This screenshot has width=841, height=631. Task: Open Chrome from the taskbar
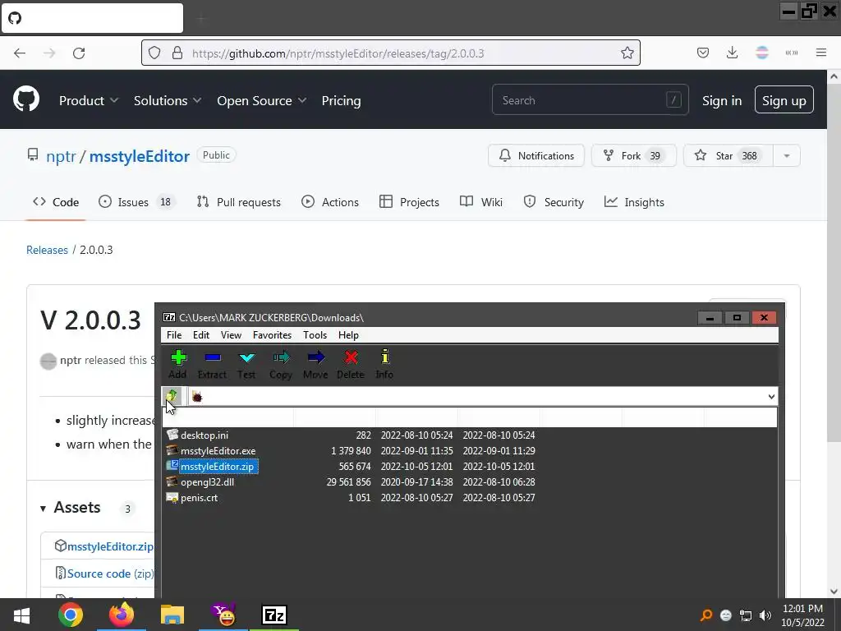coord(71,615)
